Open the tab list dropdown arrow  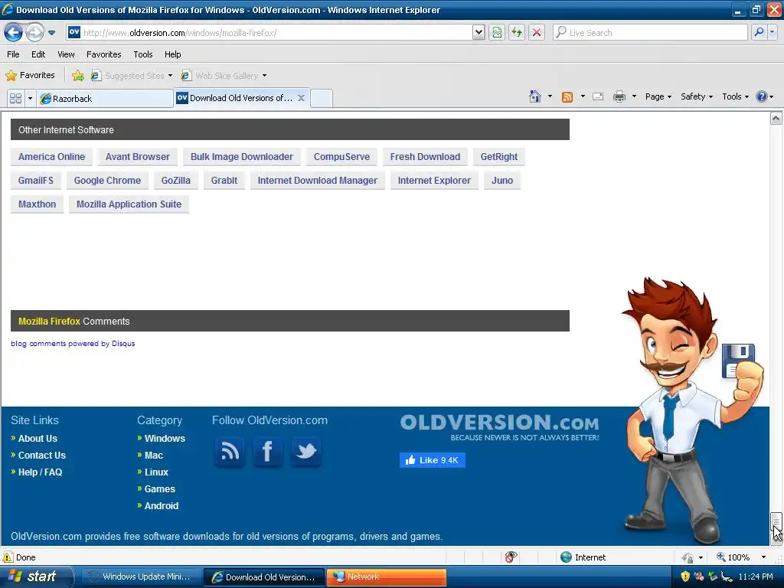pyautogui.click(x=30, y=98)
